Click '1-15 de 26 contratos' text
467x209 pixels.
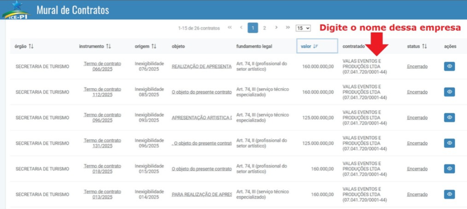point(199,28)
